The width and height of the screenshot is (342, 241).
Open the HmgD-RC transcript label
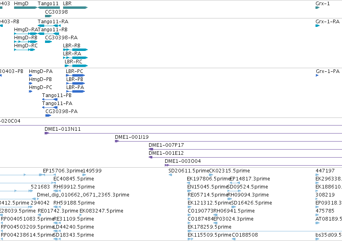click(x=26, y=46)
